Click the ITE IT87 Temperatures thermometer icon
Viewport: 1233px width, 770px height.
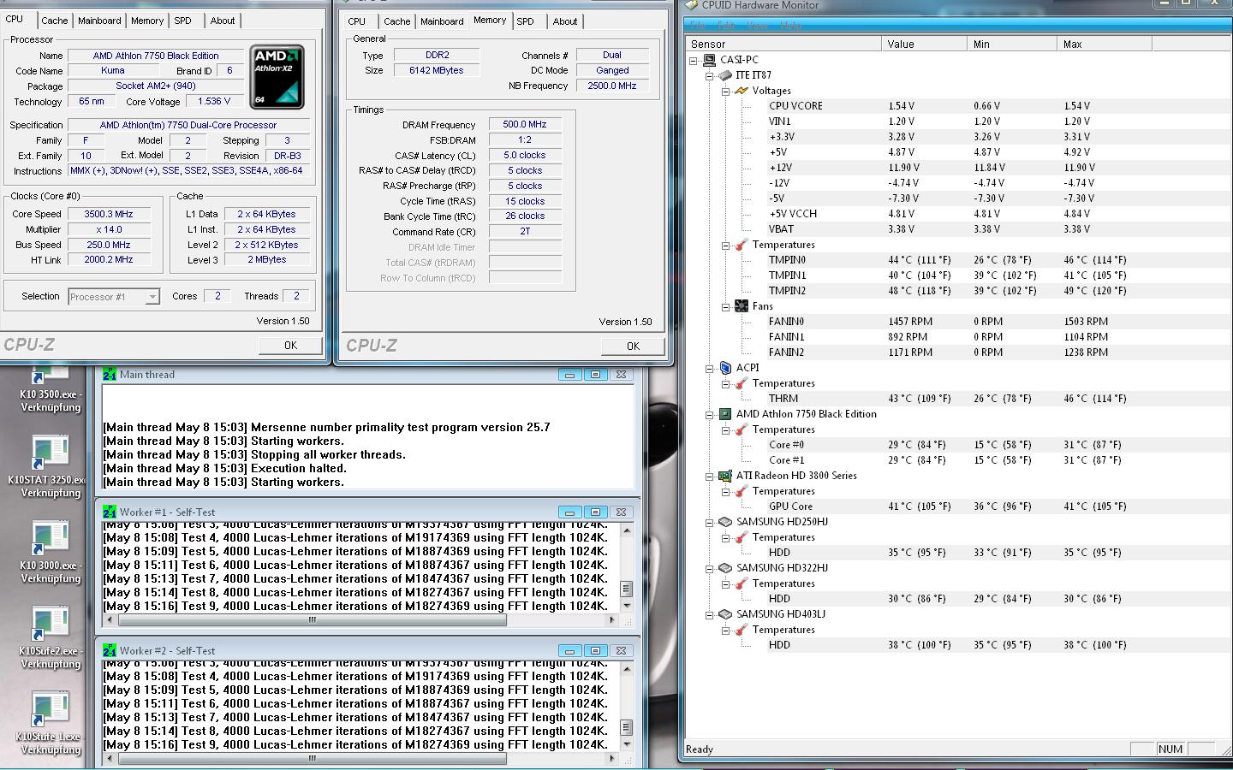point(742,245)
